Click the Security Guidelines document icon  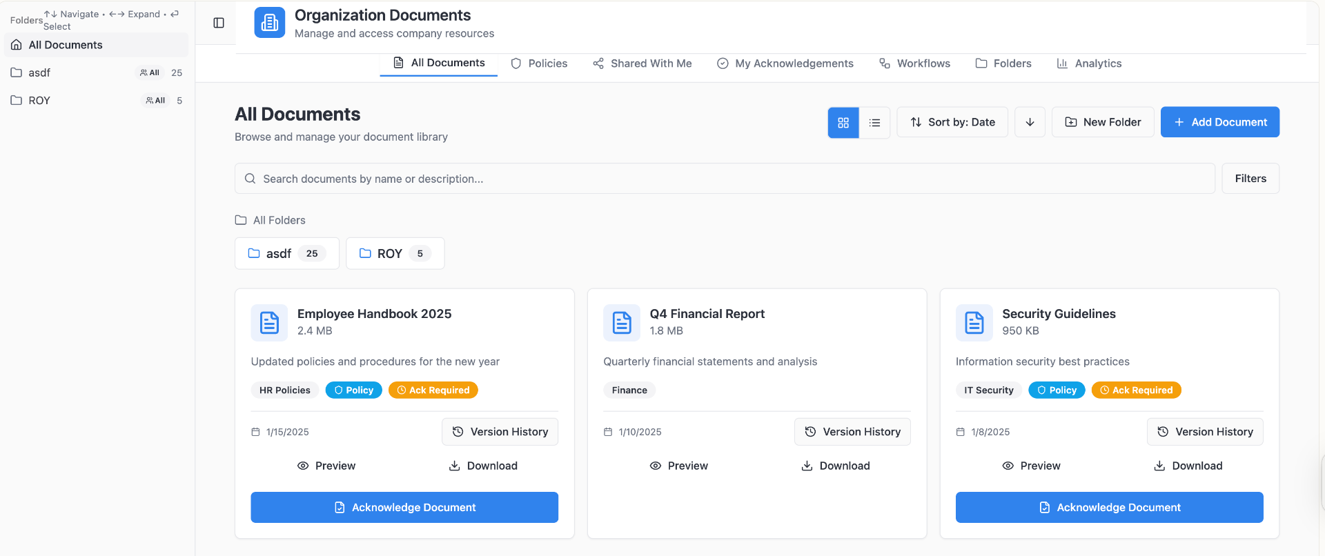pyautogui.click(x=974, y=323)
